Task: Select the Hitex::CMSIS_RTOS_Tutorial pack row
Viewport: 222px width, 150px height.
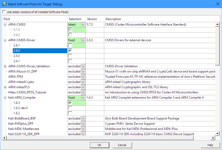Action: click(27, 92)
